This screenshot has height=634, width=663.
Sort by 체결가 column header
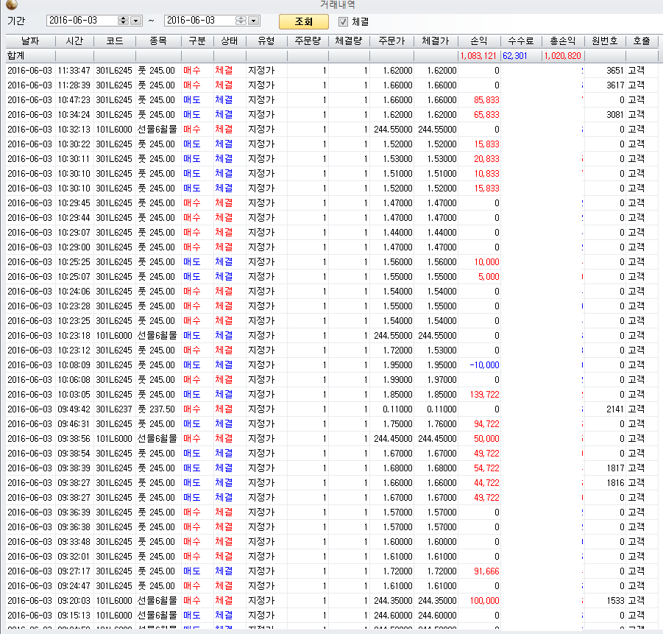[x=436, y=41]
